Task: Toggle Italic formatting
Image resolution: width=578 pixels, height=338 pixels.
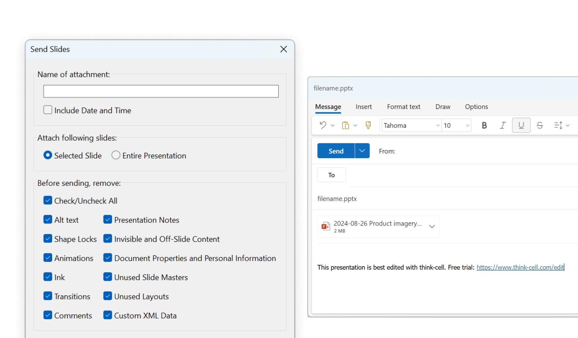Action: click(x=502, y=125)
